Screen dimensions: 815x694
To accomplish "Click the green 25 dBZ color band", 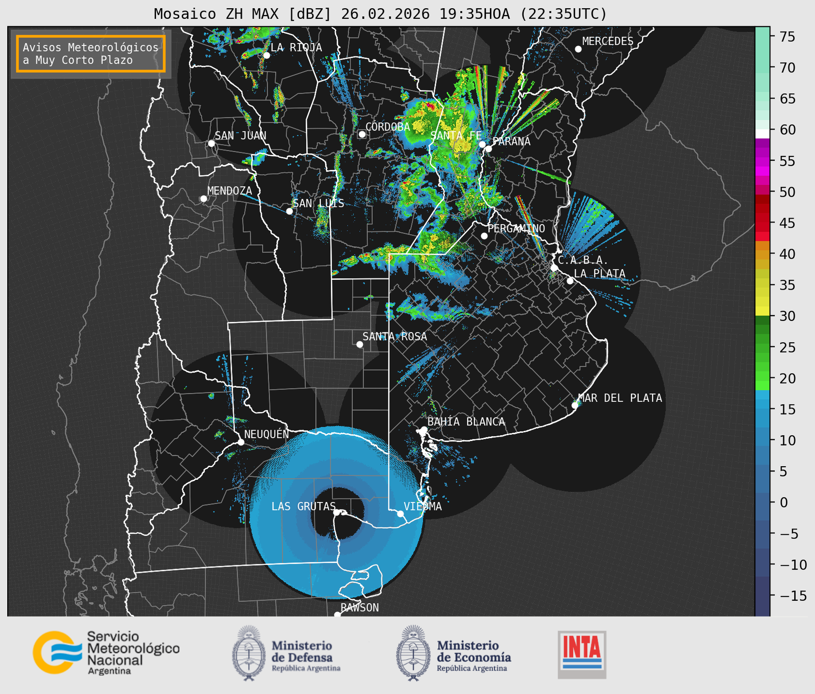I will (762, 347).
